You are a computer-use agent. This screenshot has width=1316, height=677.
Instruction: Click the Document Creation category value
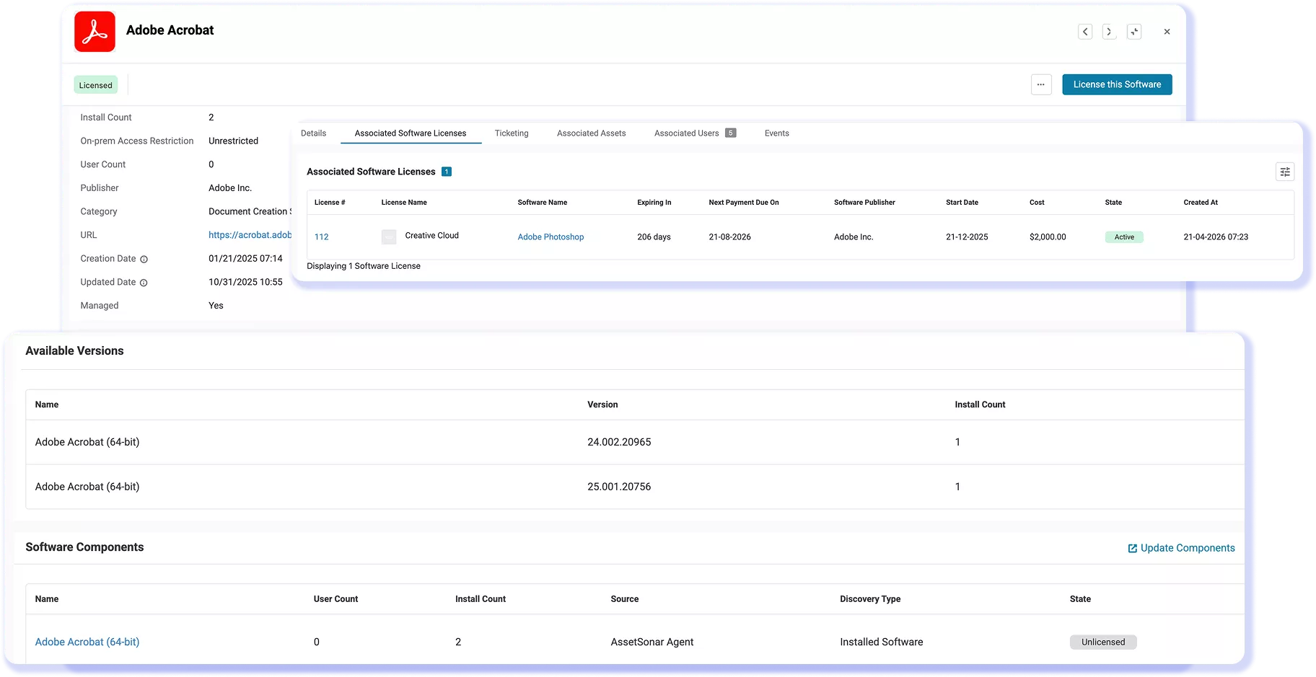[250, 212]
